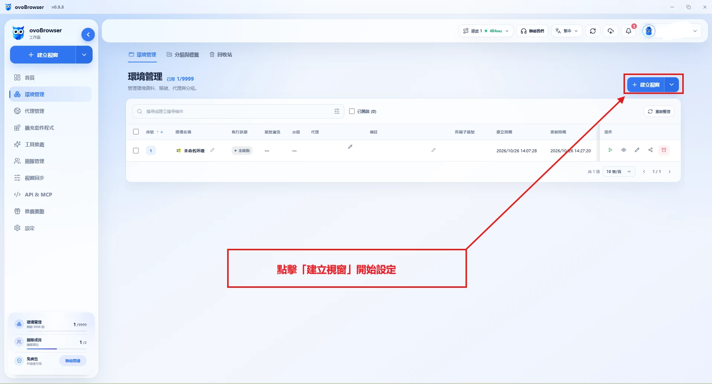Image resolution: width=712 pixels, height=384 pixels.
Task: Delete 未命名环境 with the red trash icon
Action: coord(664,150)
